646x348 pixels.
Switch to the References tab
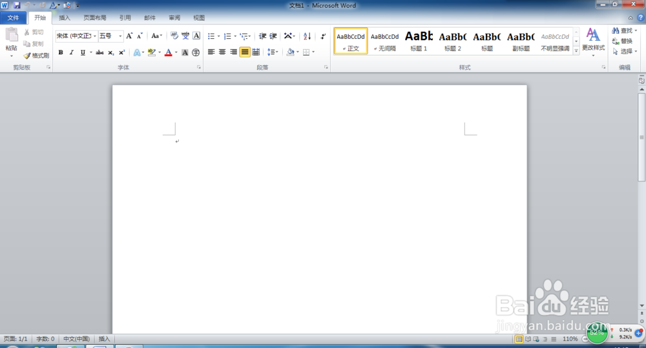125,17
